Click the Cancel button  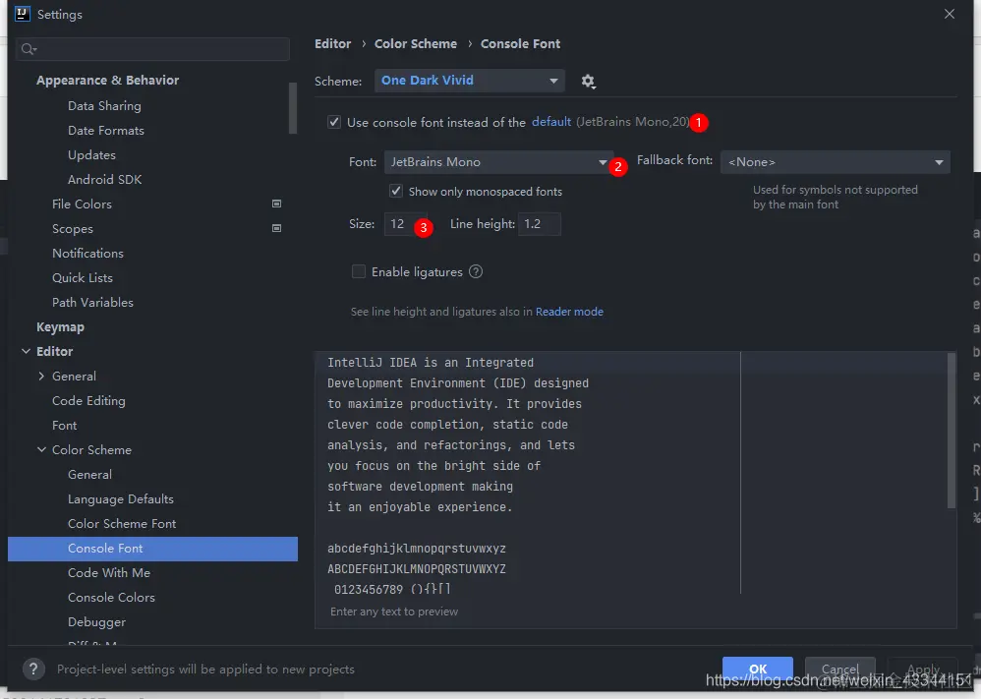pyautogui.click(x=839, y=669)
